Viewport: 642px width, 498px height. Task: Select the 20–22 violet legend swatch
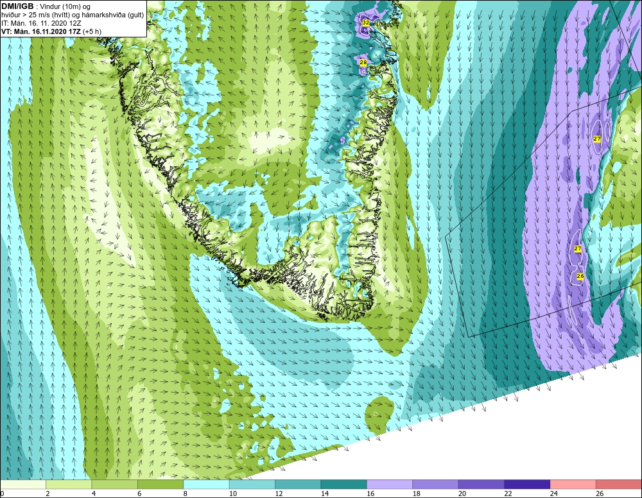point(481,485)
